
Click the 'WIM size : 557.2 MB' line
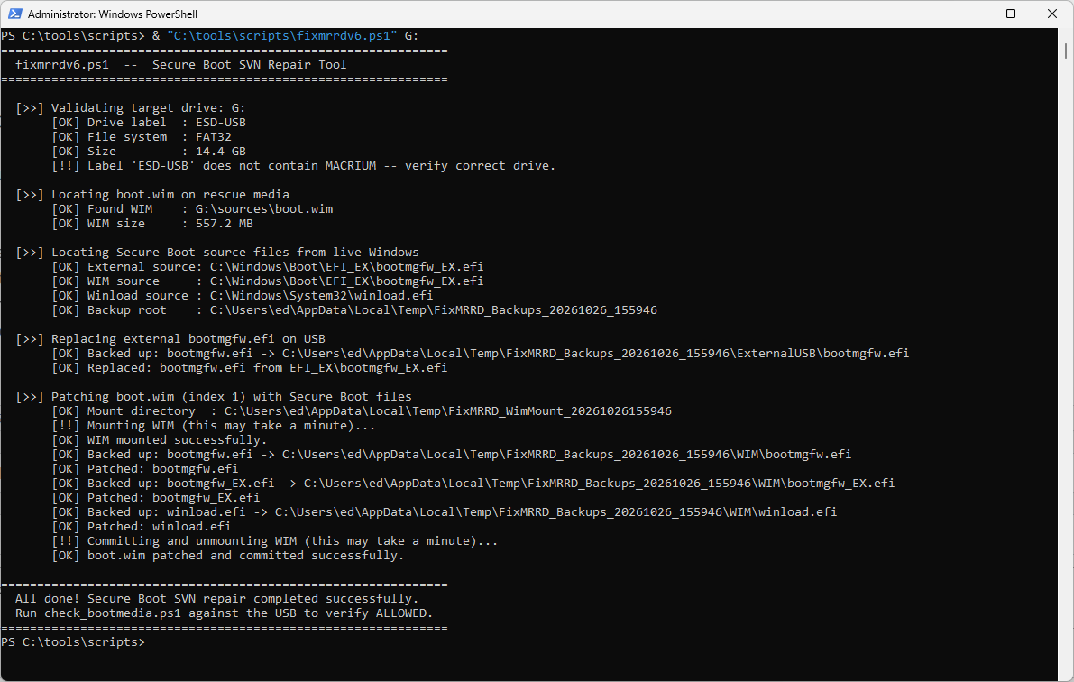tap(152, 223)
